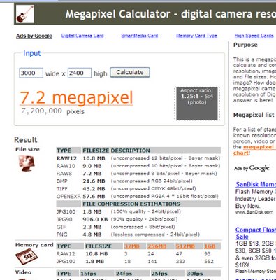Click the 93 value in RAW12 memory row
The width and height of the screenshot is (276, 280).
(208, 254)
